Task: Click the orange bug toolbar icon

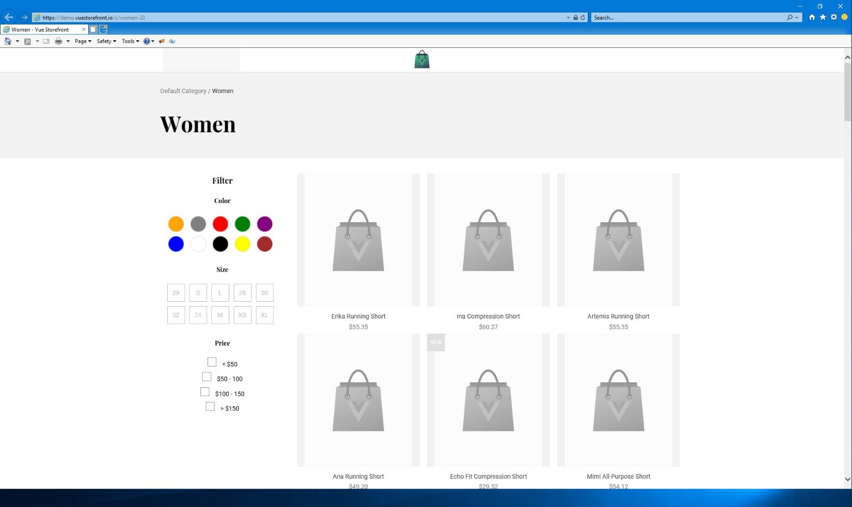Action: [162, 41]
